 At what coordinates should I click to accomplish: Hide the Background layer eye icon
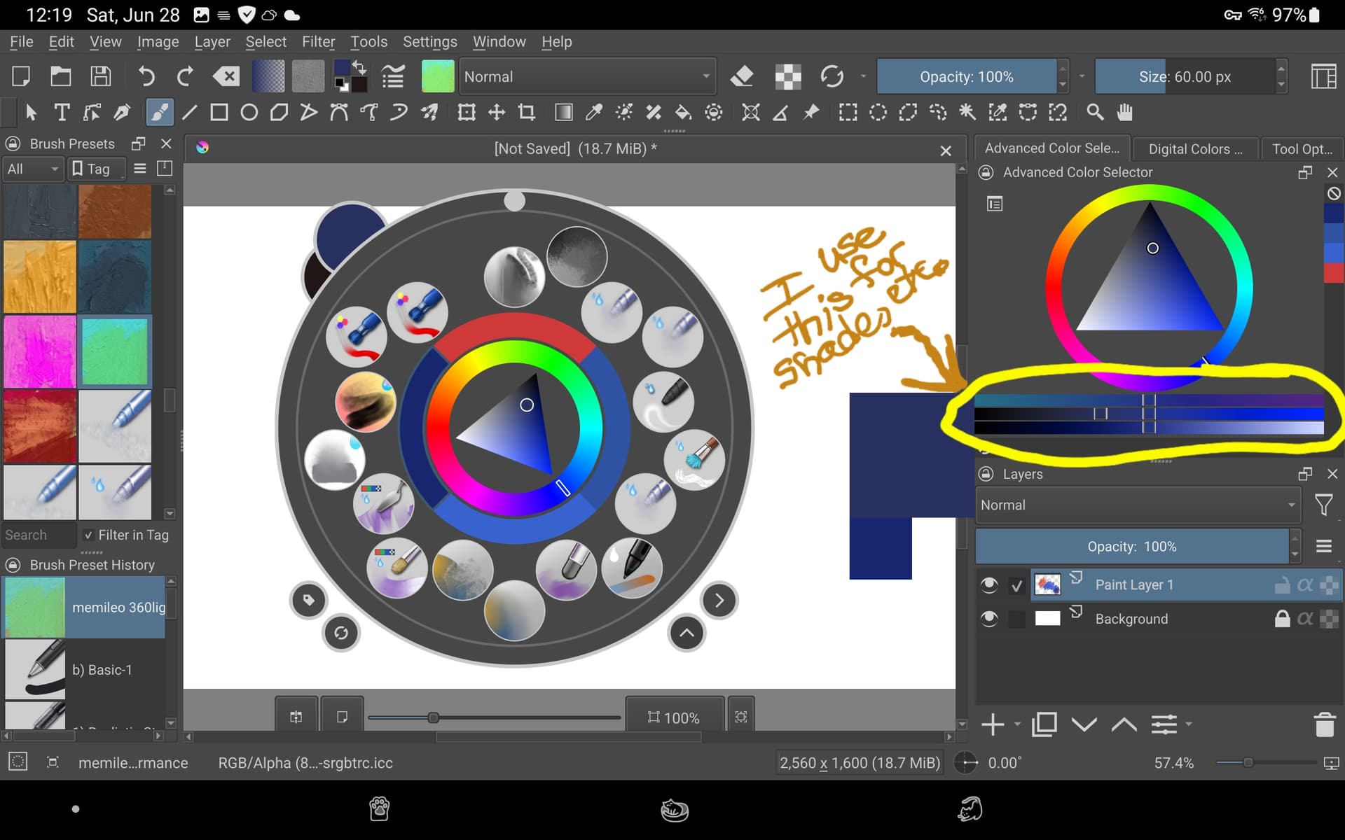pos(989,619)
